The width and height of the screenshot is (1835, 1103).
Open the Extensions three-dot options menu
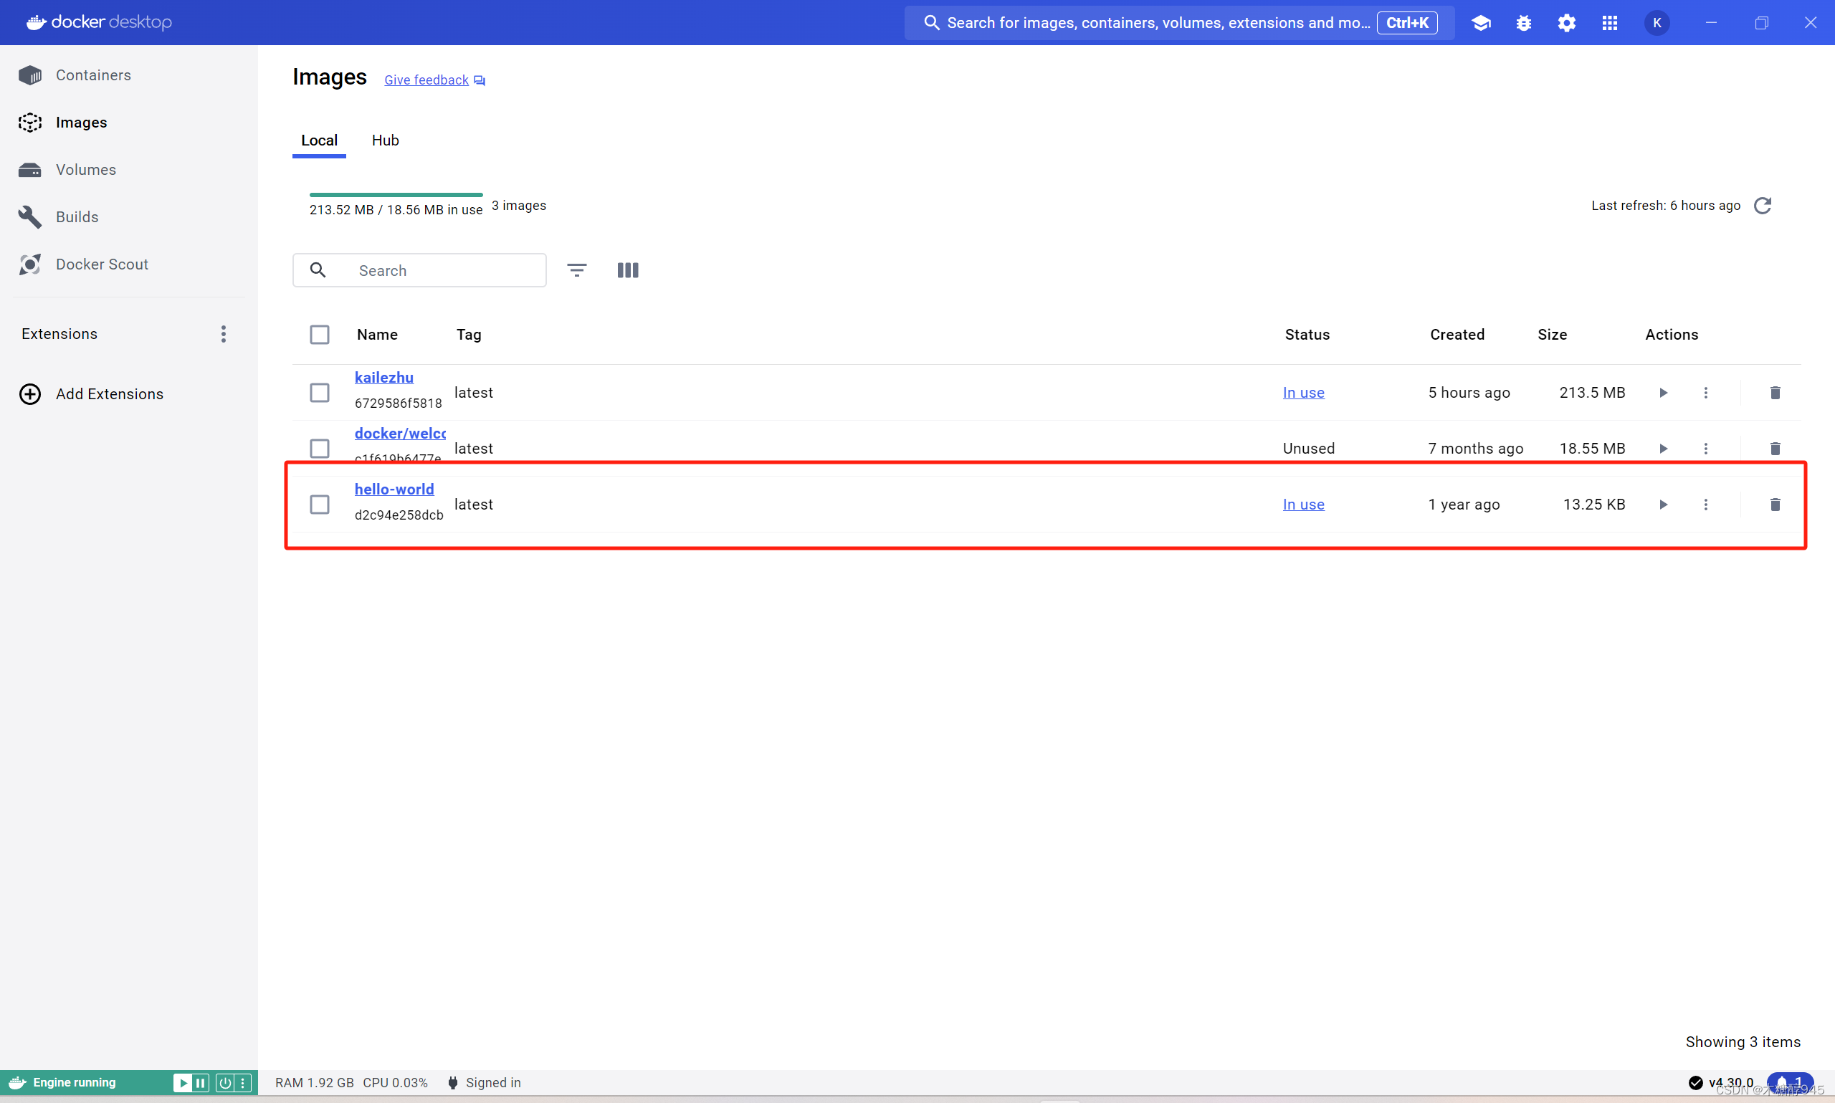tap(224, 334)
